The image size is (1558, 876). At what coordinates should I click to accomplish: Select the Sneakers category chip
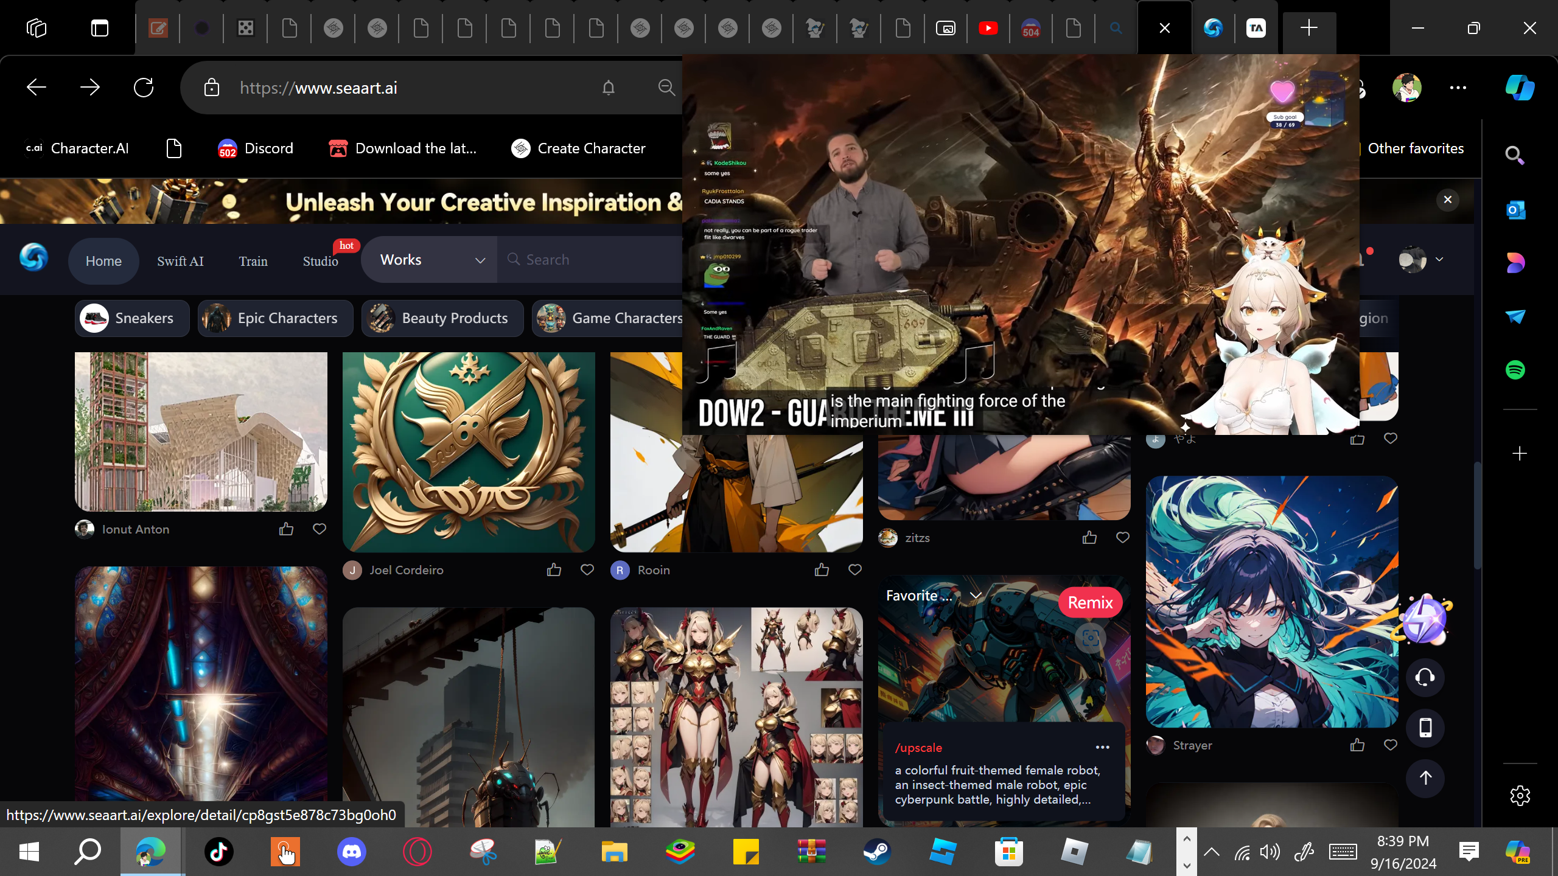point(132,318)
